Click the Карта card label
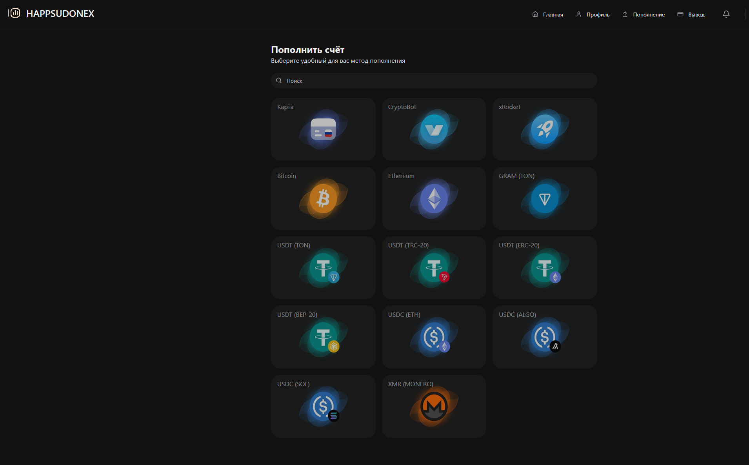Viewport: 749px width, 465px height. click(x=285, y=107)
